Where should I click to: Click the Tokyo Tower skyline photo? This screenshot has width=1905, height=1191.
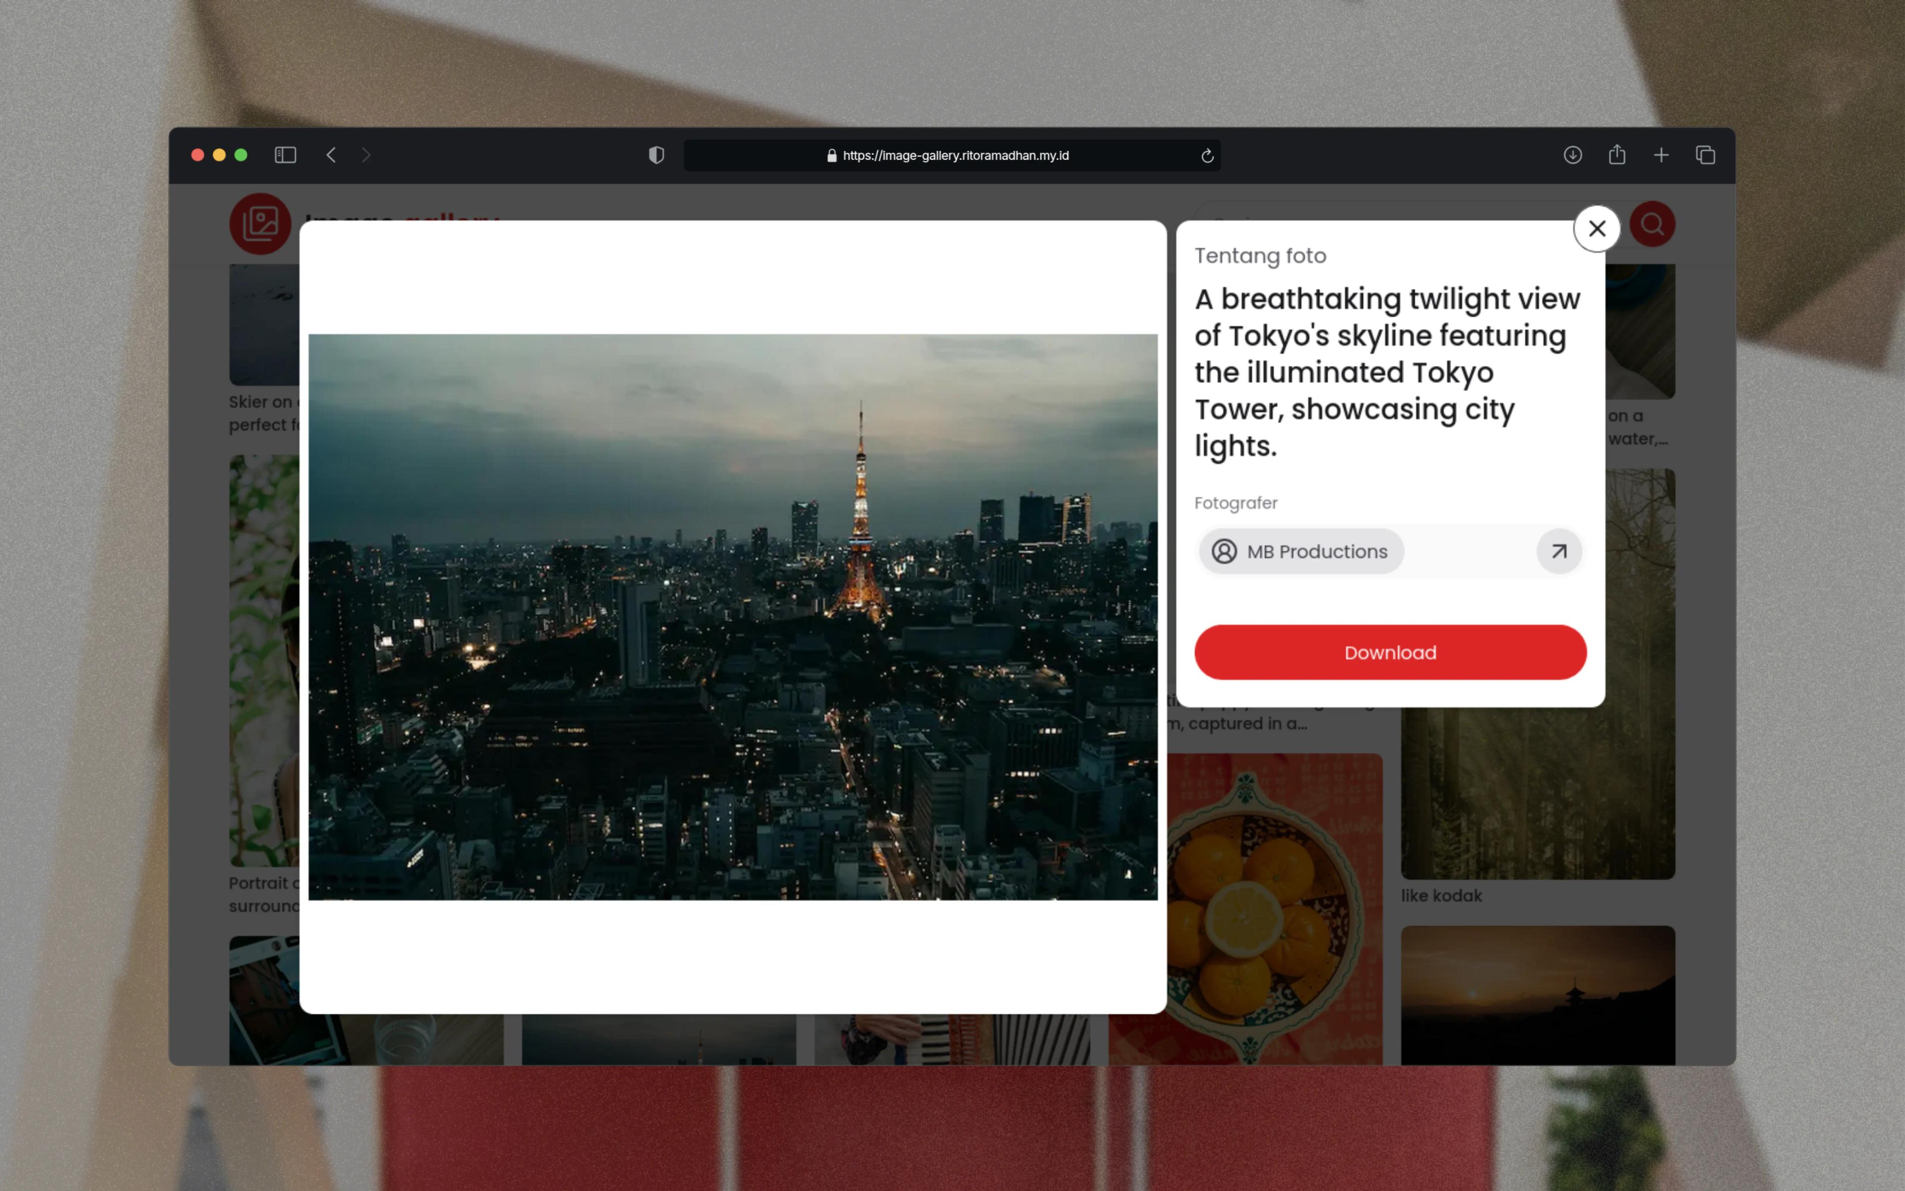(x=733, y=617)
